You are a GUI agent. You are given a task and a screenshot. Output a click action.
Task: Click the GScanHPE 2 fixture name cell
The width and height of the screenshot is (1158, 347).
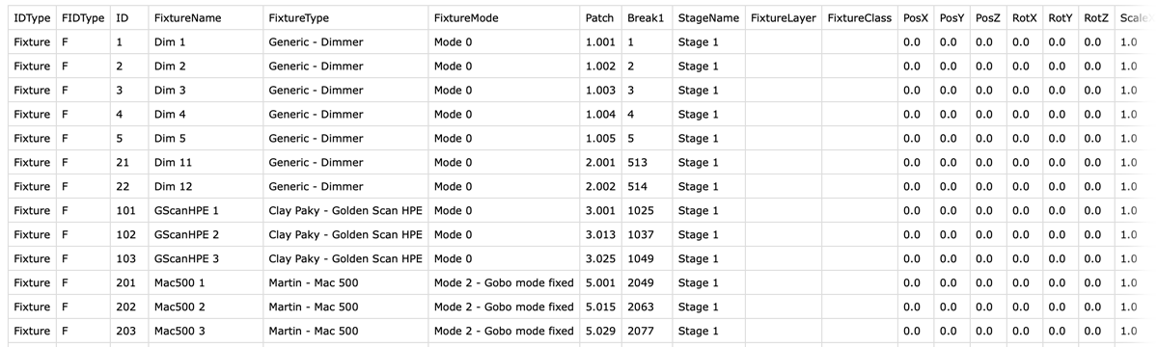205,235
